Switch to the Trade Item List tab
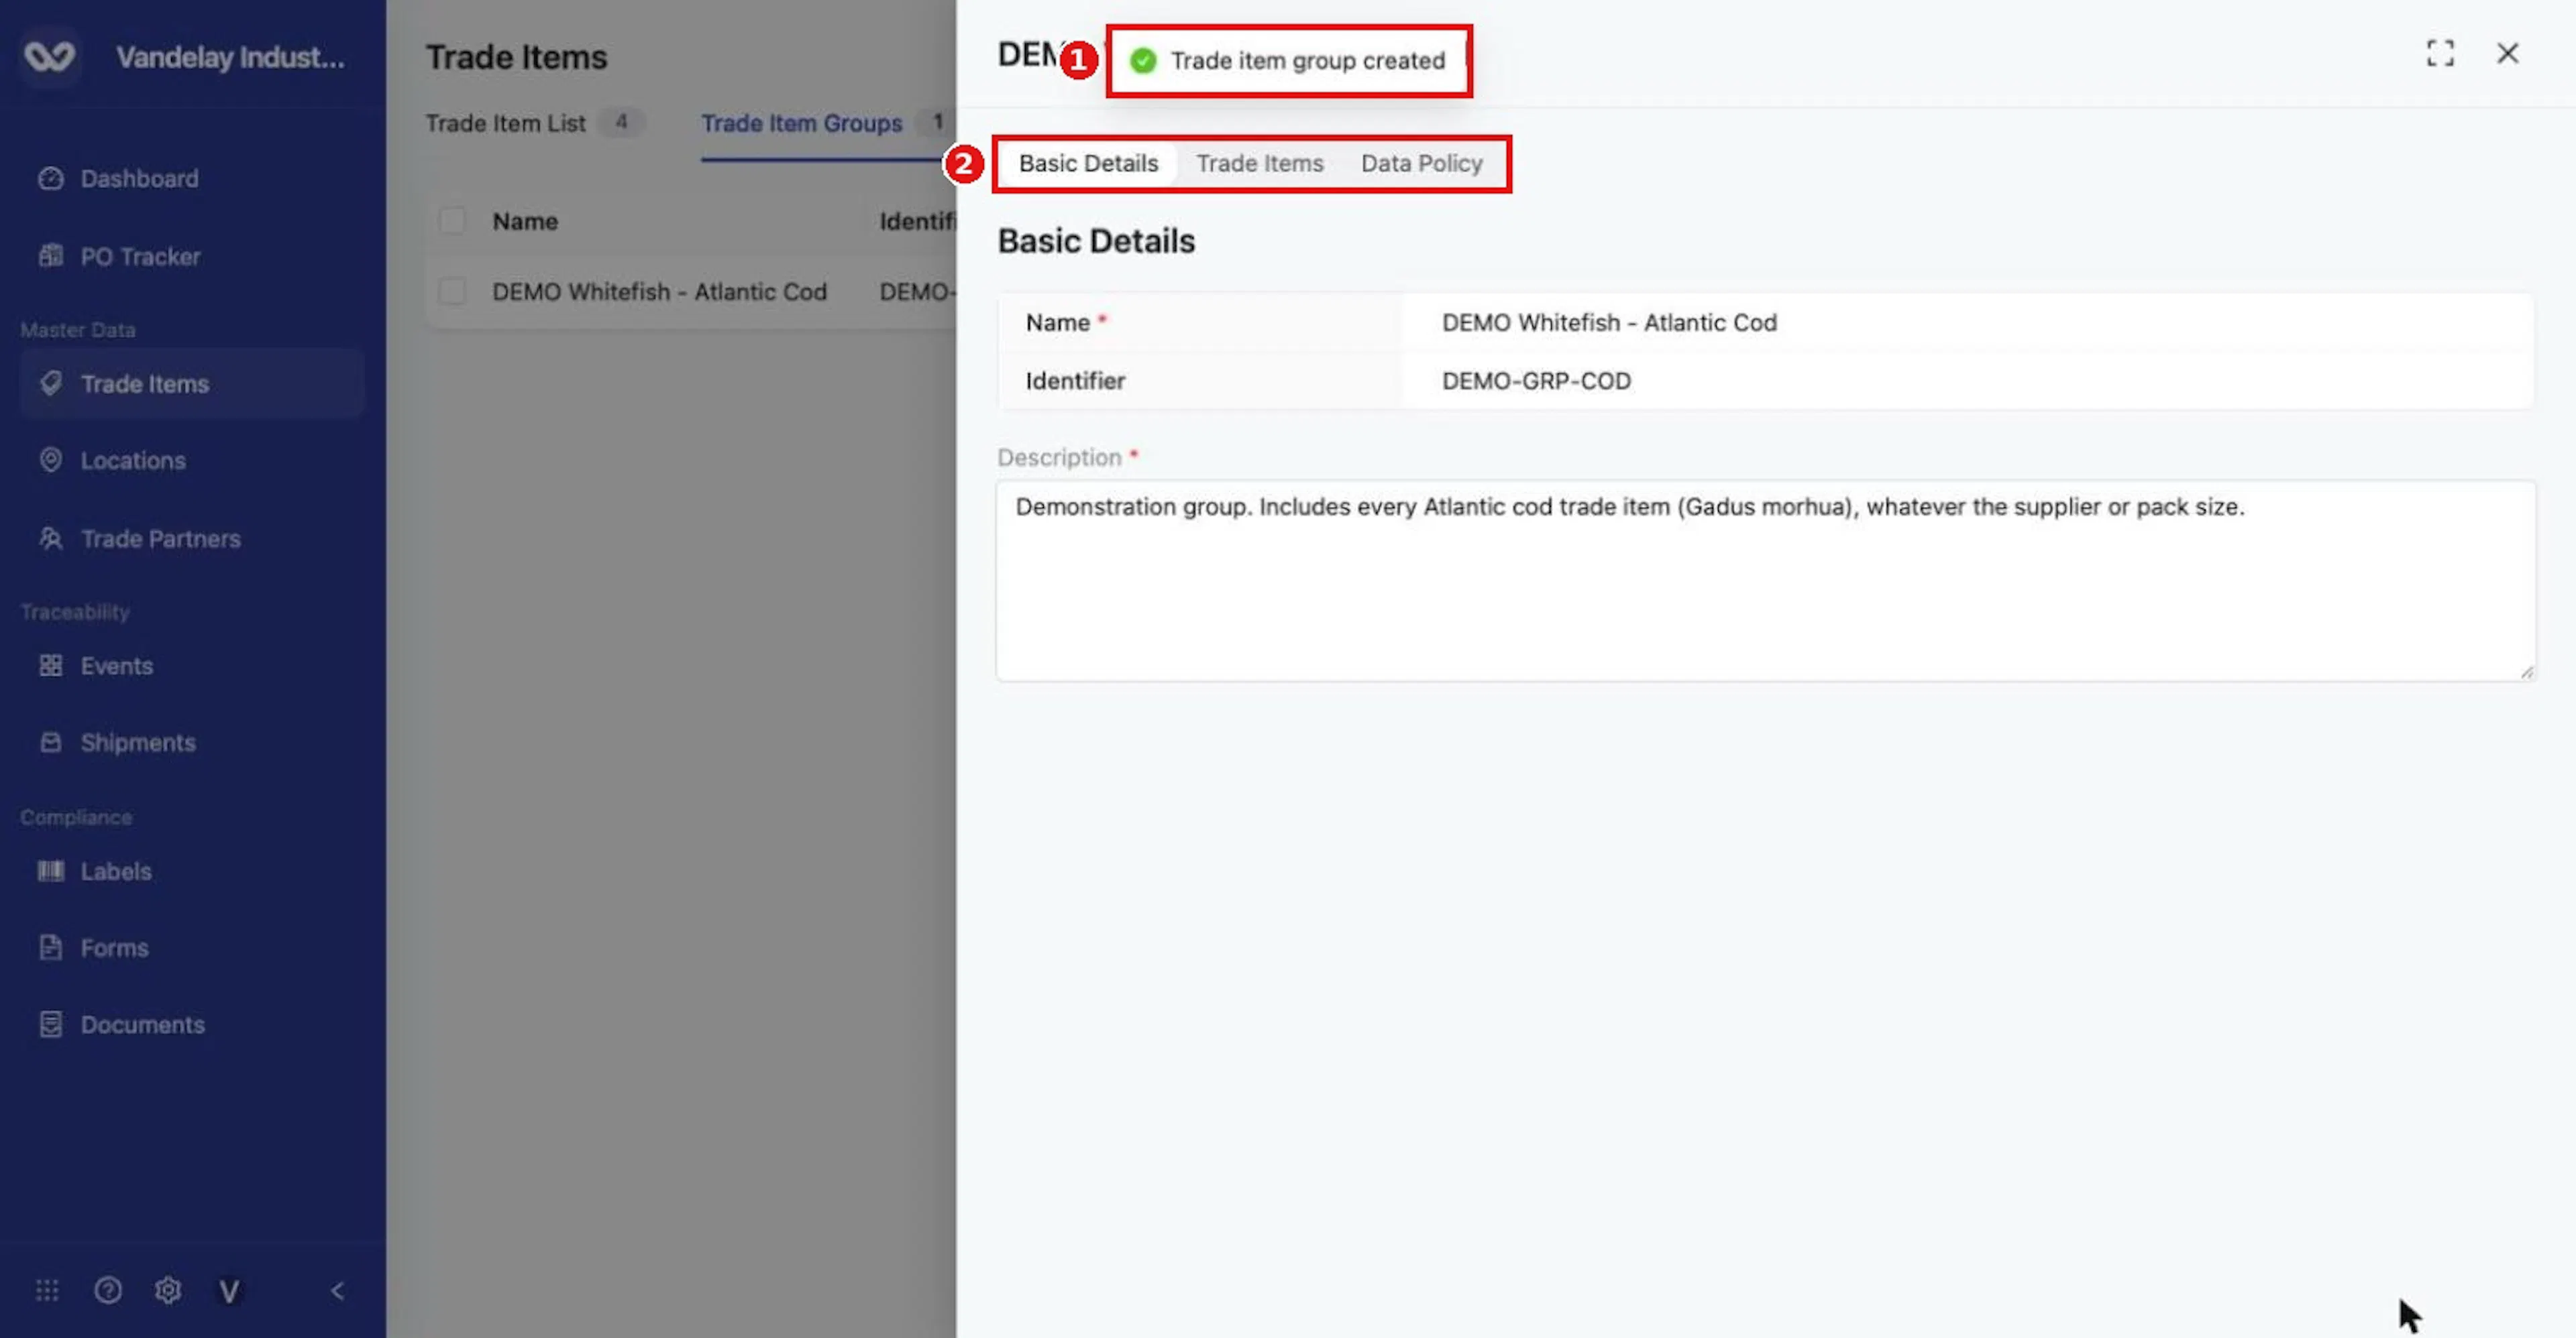The height and width of the screenshot is (1338, 2576). (x=534, y=123)
